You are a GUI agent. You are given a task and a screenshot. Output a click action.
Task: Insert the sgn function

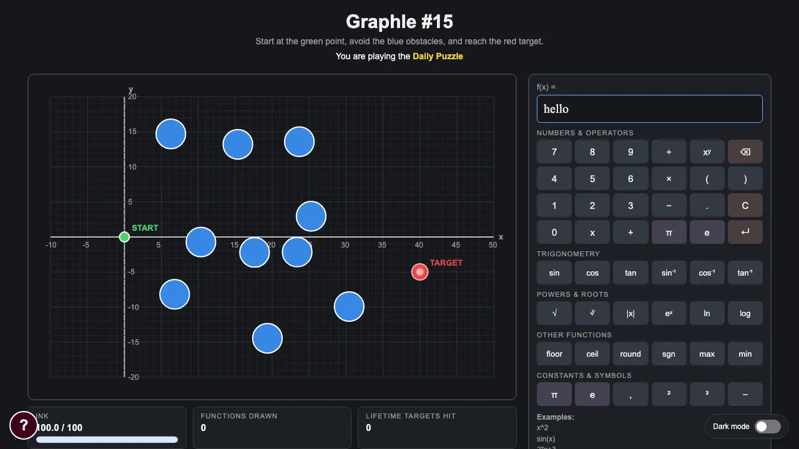(669, 354)
